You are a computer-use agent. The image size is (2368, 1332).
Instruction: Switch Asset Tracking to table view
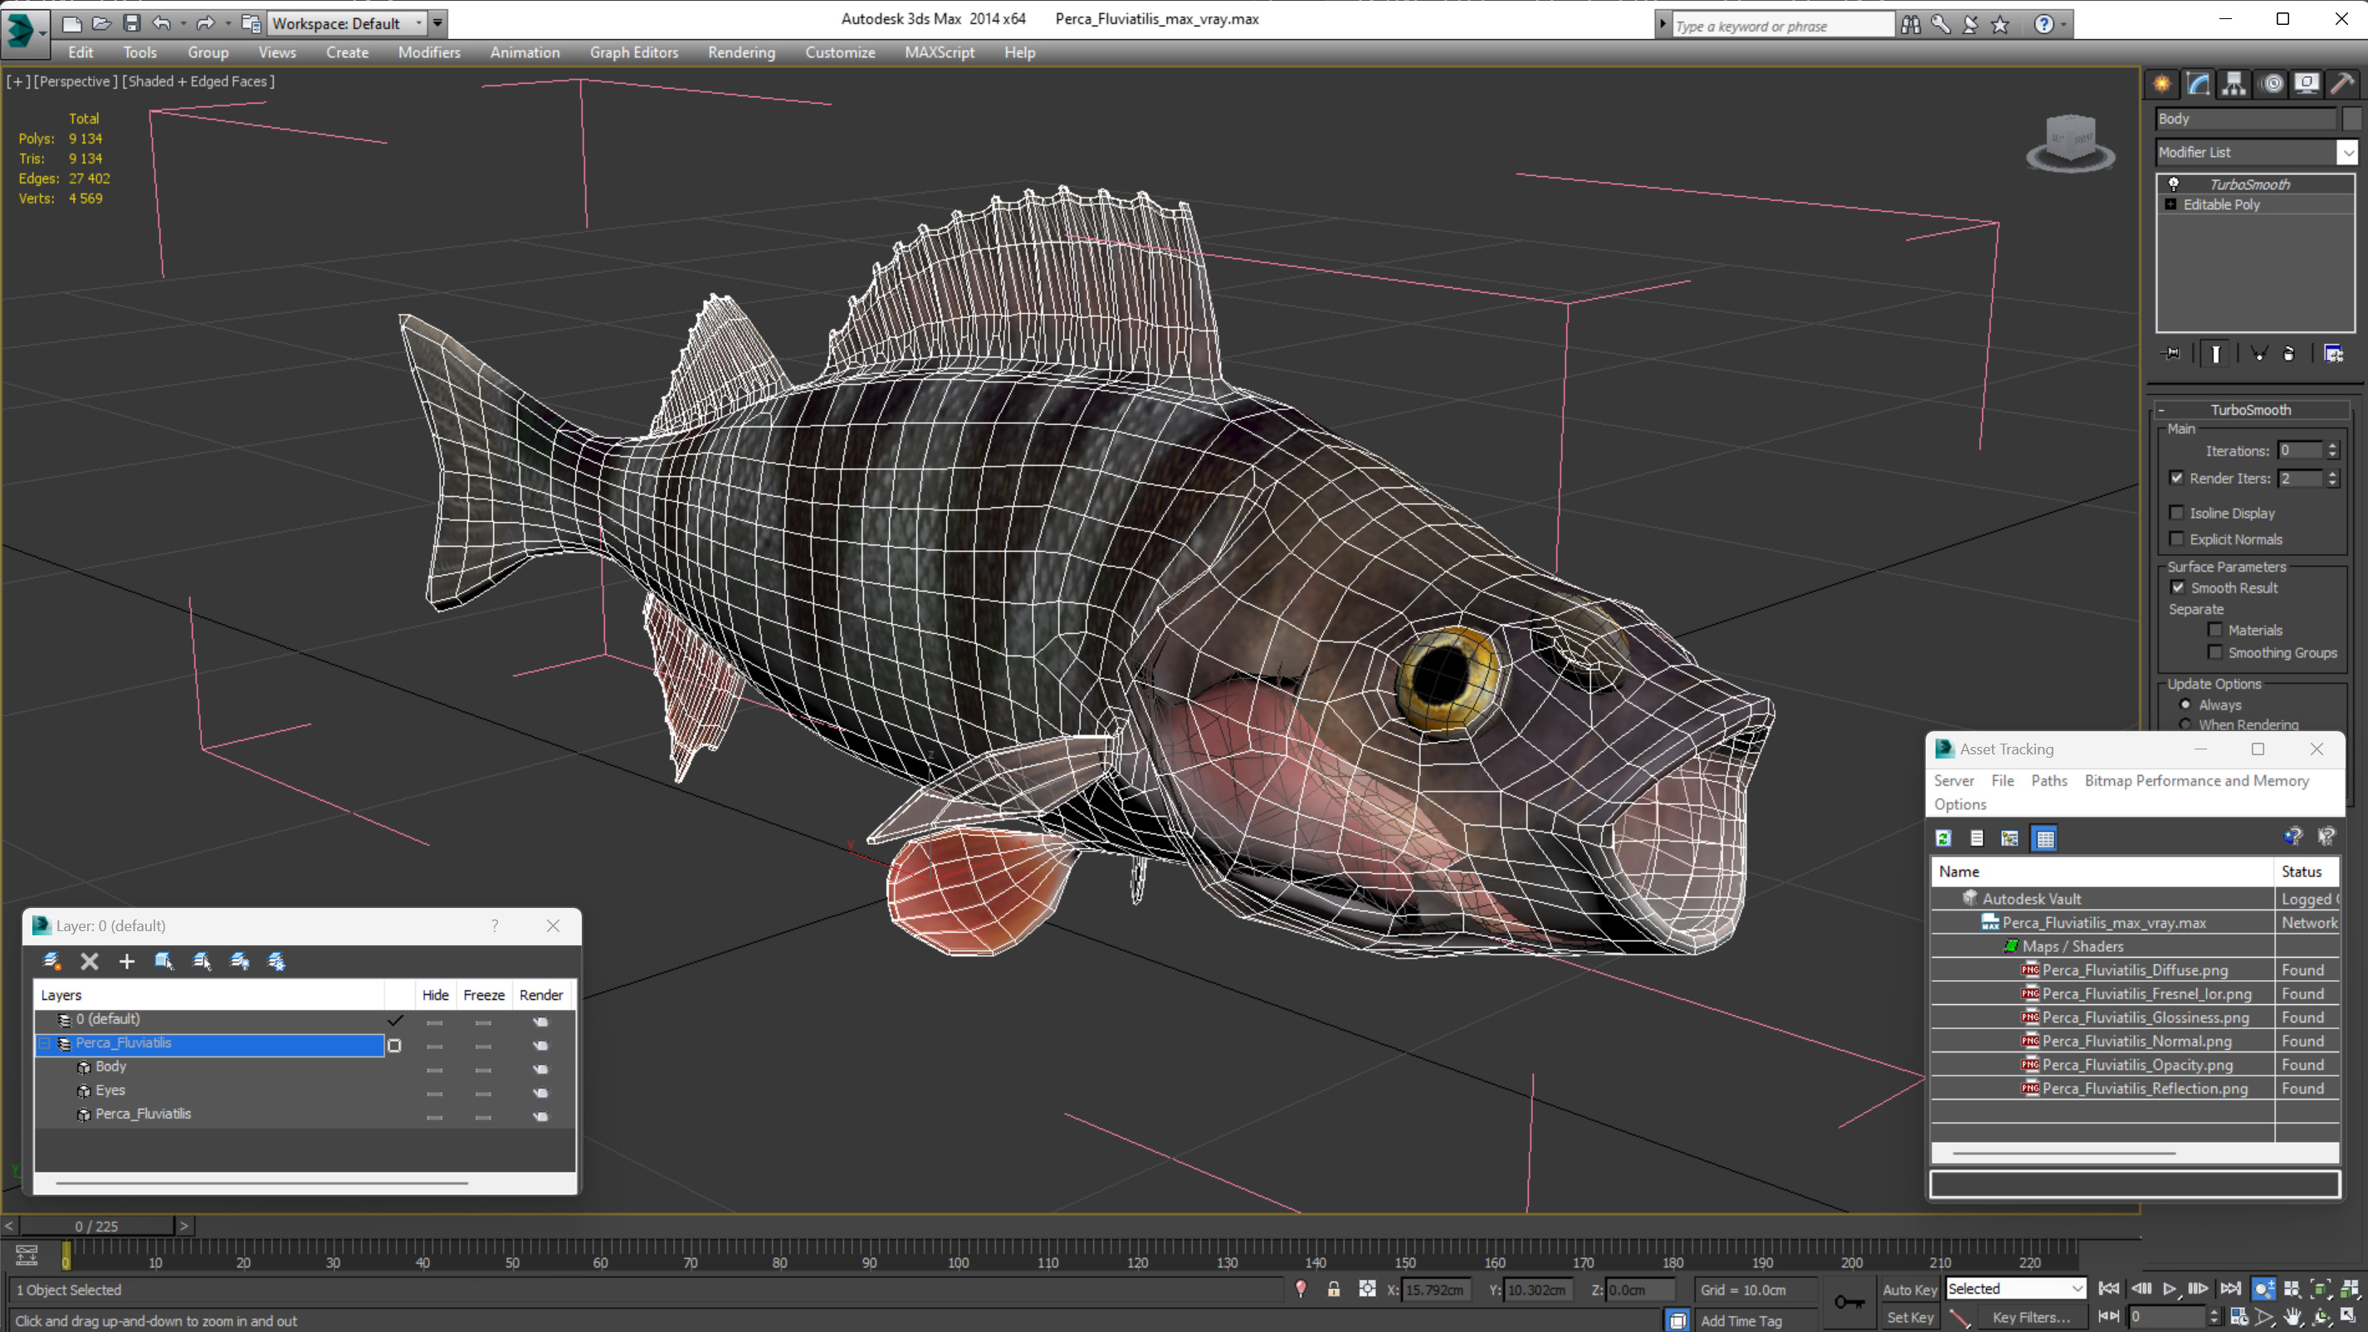tap(2044, 837)
